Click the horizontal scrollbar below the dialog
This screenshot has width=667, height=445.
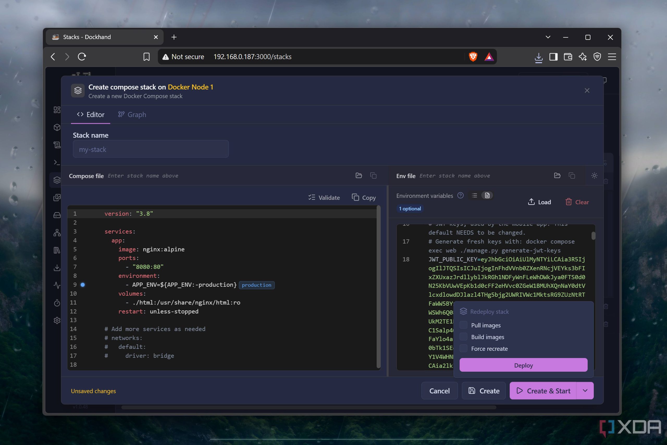pos(309,407)
